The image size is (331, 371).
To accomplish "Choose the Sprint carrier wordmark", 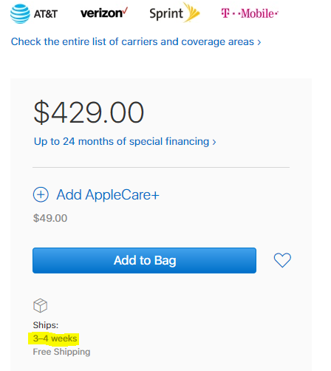I will pos(166,13).
